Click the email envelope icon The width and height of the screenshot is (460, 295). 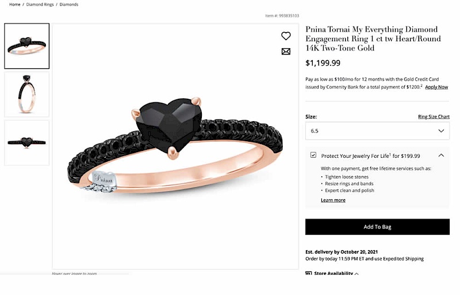click(x=286, y=52)
